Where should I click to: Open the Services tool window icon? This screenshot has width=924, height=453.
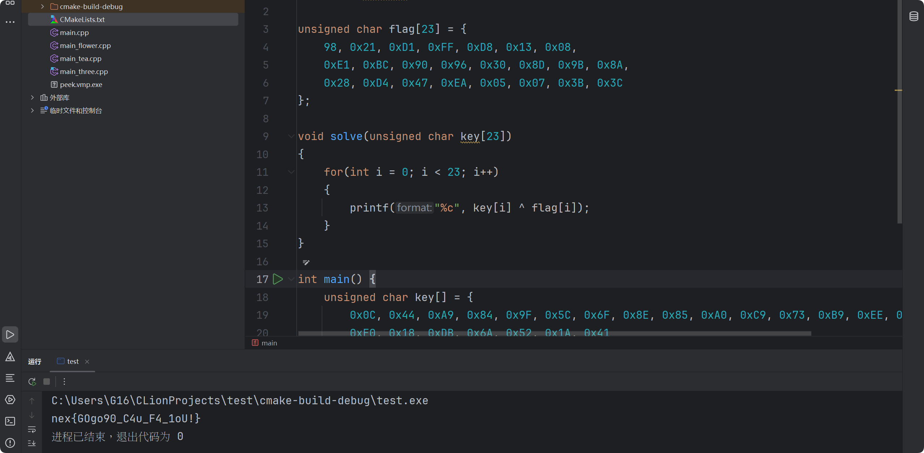pos(10,400)
